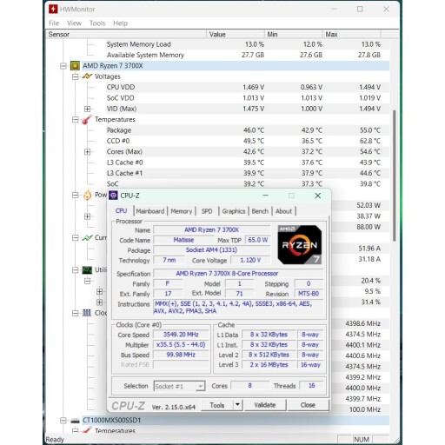Click the Max column header
The image size is (445, 445).
[x=351, y=34]
